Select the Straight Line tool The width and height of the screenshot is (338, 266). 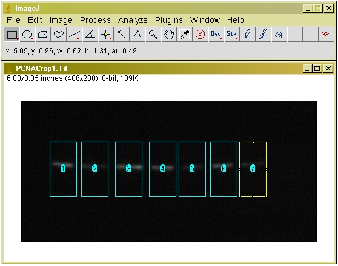75,35
